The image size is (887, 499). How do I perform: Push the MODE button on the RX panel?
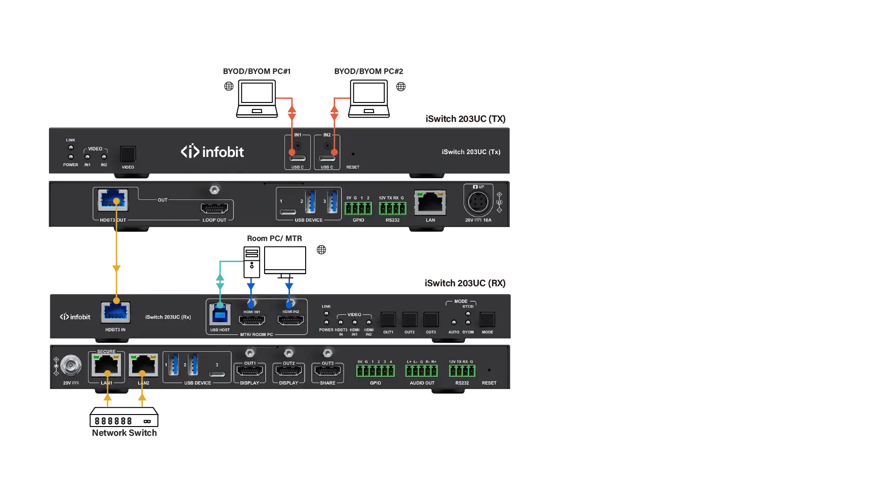point(487,319)
